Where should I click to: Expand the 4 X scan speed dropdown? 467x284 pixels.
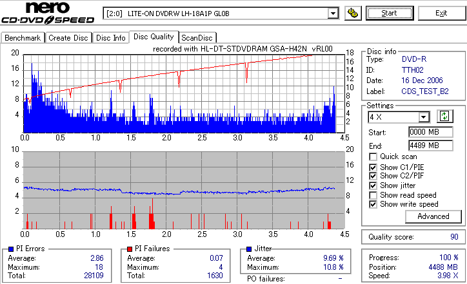(x=423, y=117)
